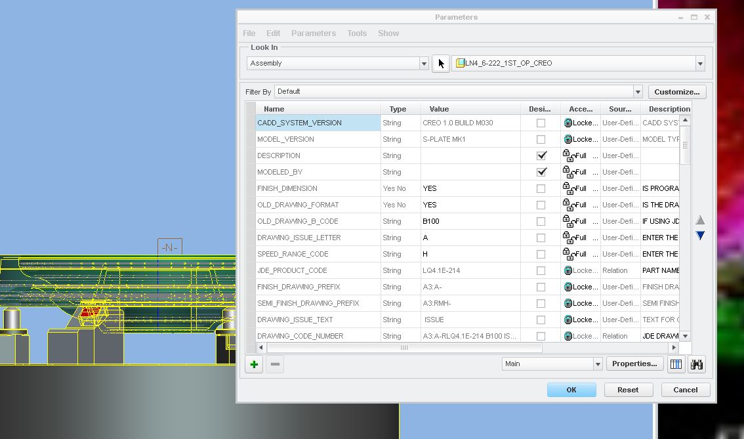Open Access options for the SPEED_RANGE_CODE row

(x=595, y=254)
